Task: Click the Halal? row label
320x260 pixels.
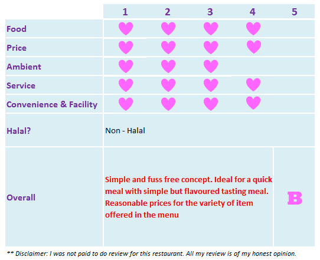Action: coord(18,131)
